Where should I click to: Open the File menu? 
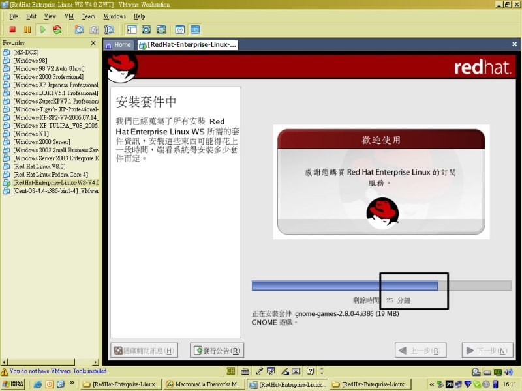point(14,16)
